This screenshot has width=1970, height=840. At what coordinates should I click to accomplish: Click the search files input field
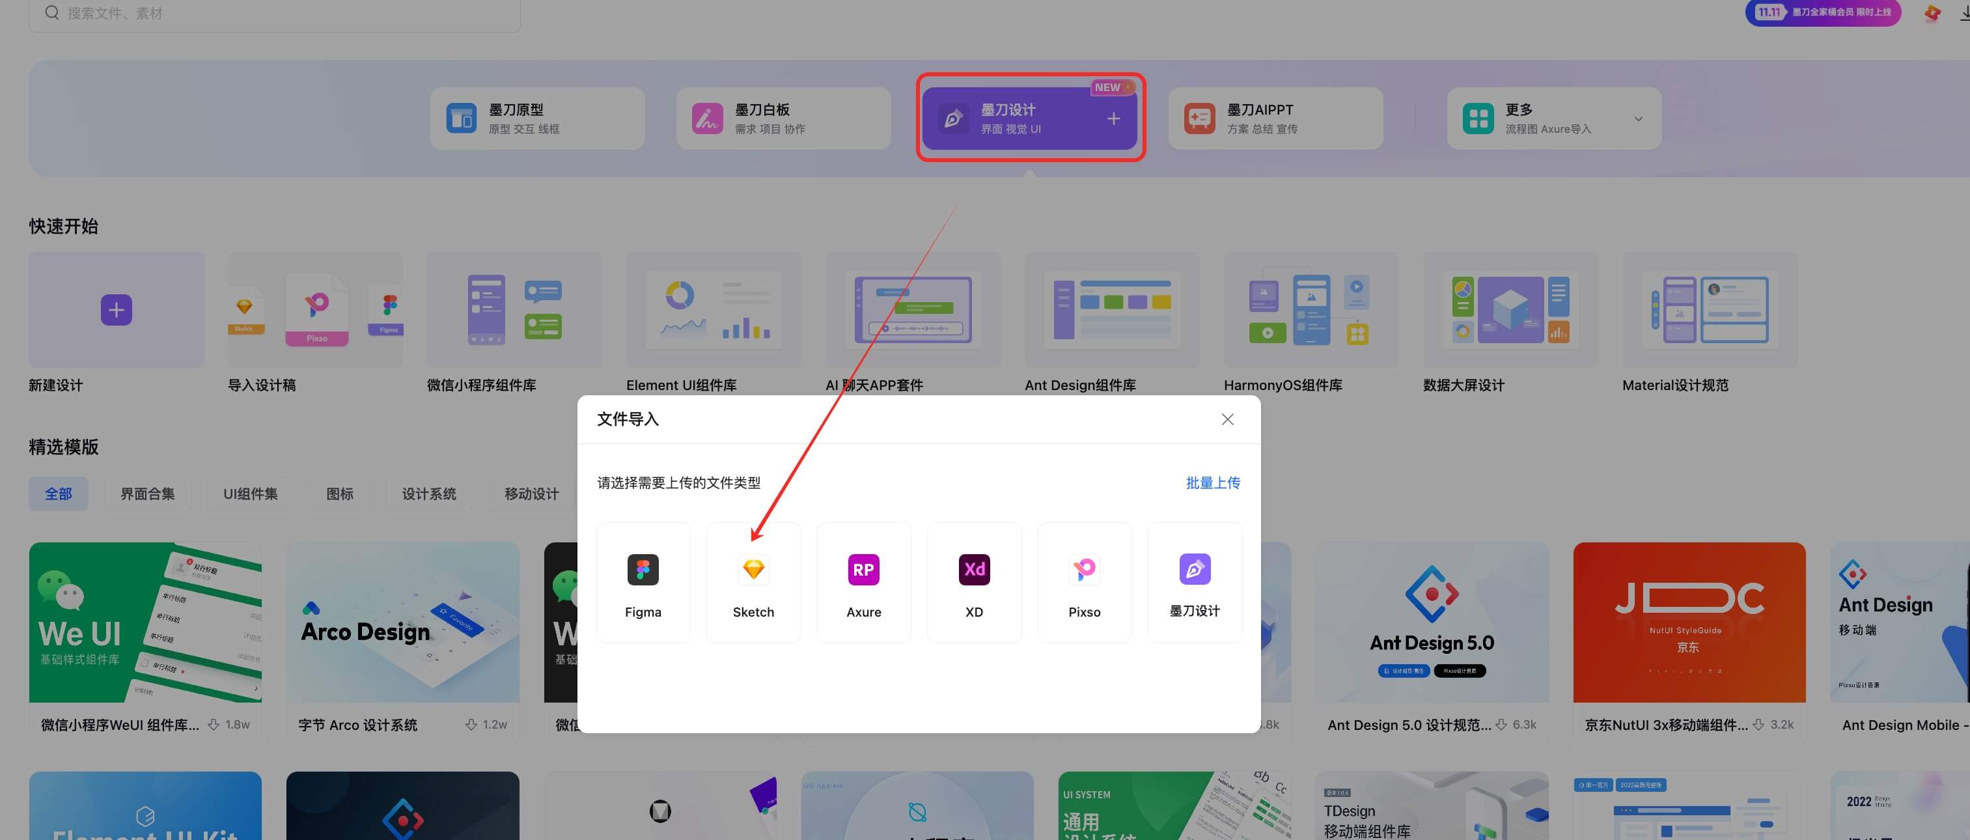click(x=274, y=13)
